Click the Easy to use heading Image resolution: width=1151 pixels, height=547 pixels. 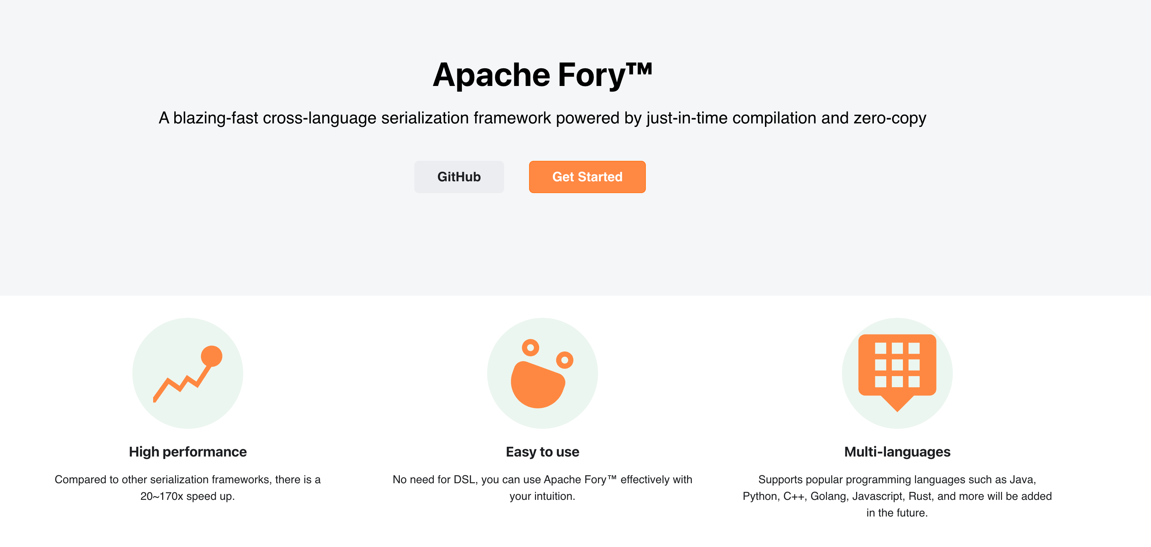tap(543, 452)
